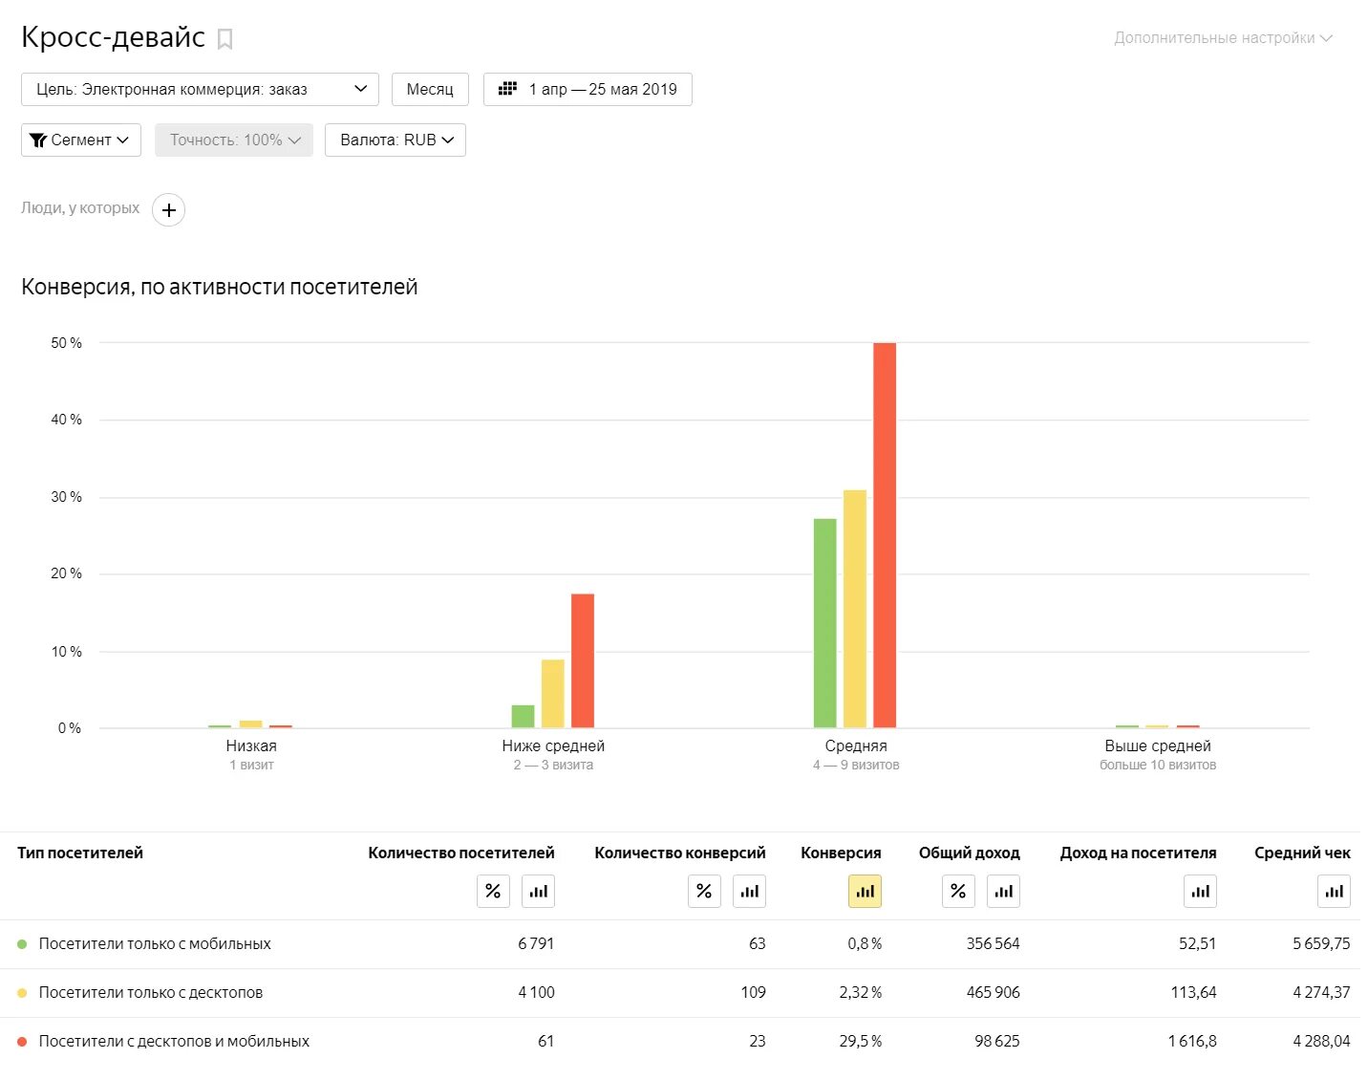Open the Валюта: RUB dropdown
The image size is (1368, 1080).
[x=395, y=140]
